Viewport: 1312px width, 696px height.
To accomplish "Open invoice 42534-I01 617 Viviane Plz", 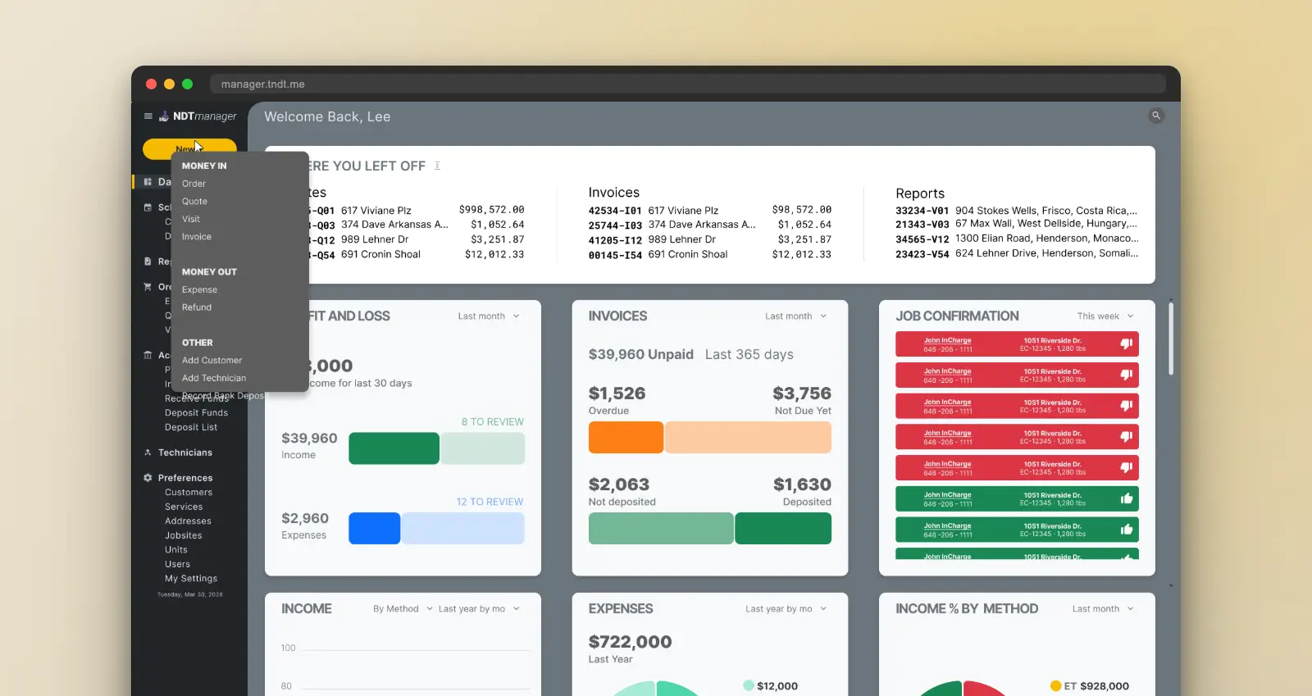I will 709,211.
